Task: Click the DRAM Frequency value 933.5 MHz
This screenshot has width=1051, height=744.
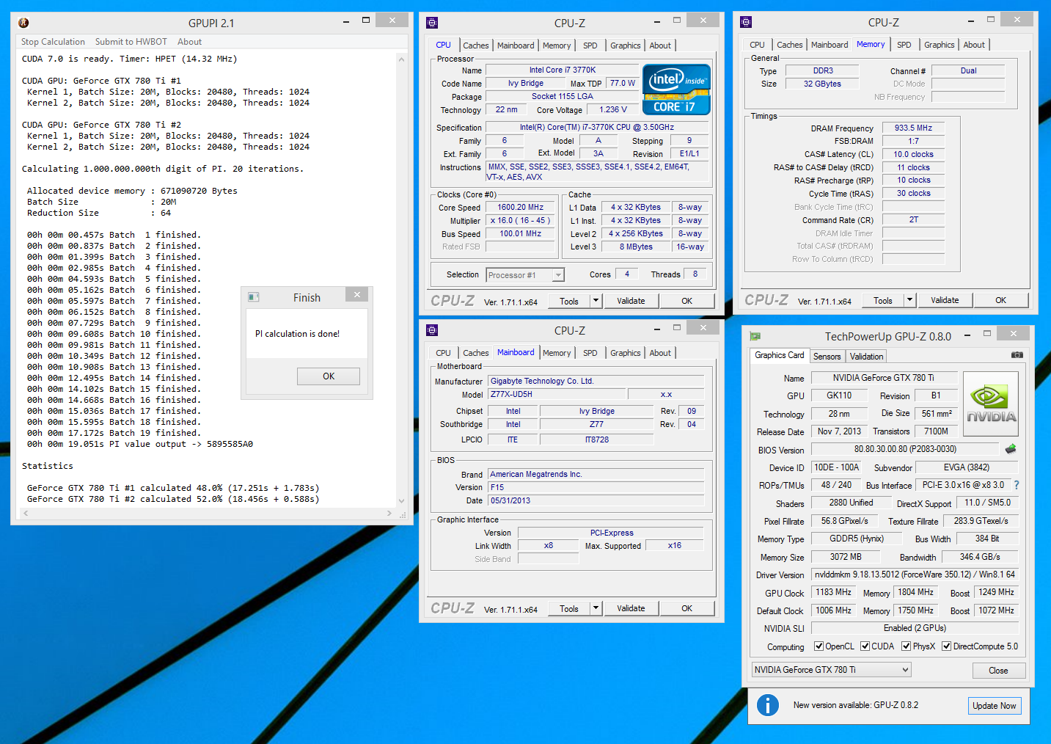Action: coord(913,128)
